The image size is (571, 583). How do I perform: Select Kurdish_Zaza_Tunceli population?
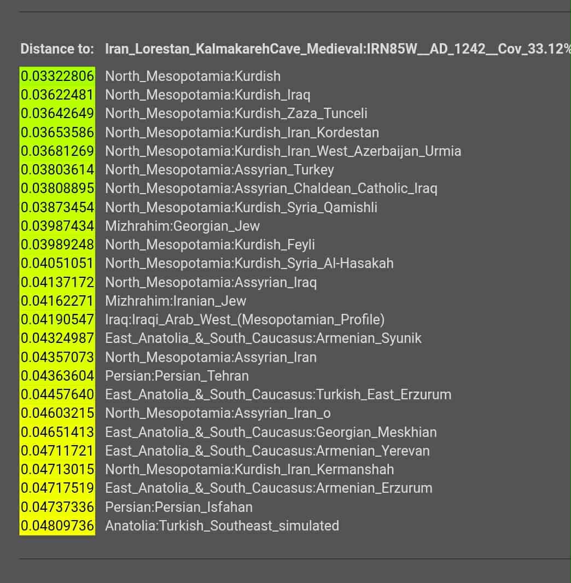tap(236, 113)
